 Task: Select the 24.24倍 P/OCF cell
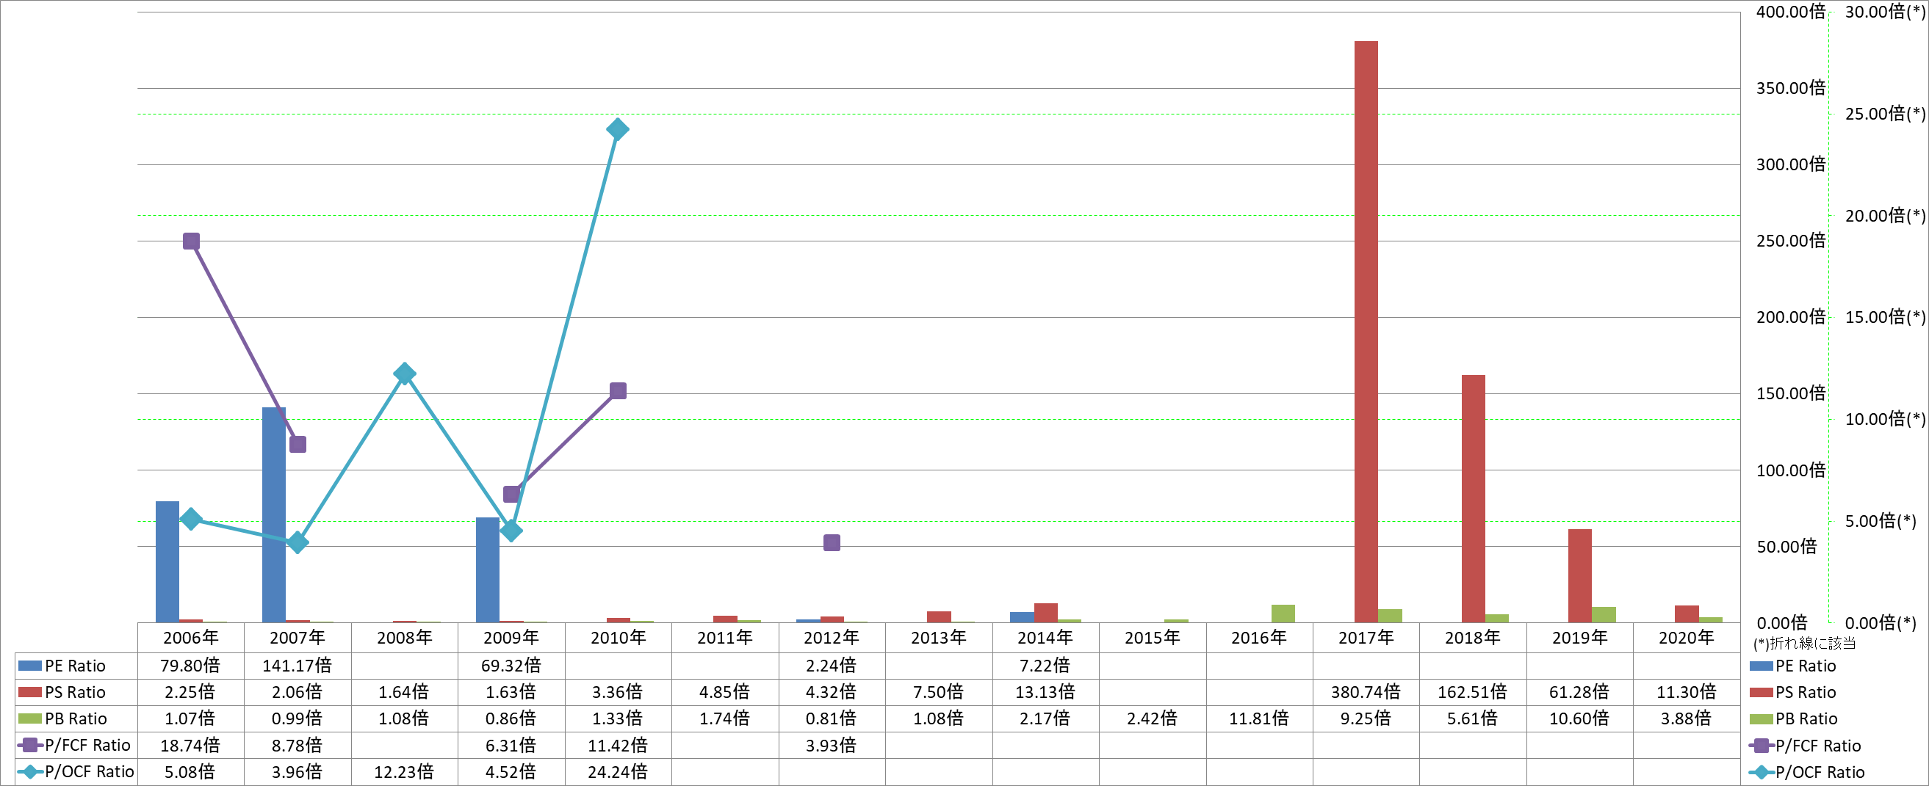618,772
